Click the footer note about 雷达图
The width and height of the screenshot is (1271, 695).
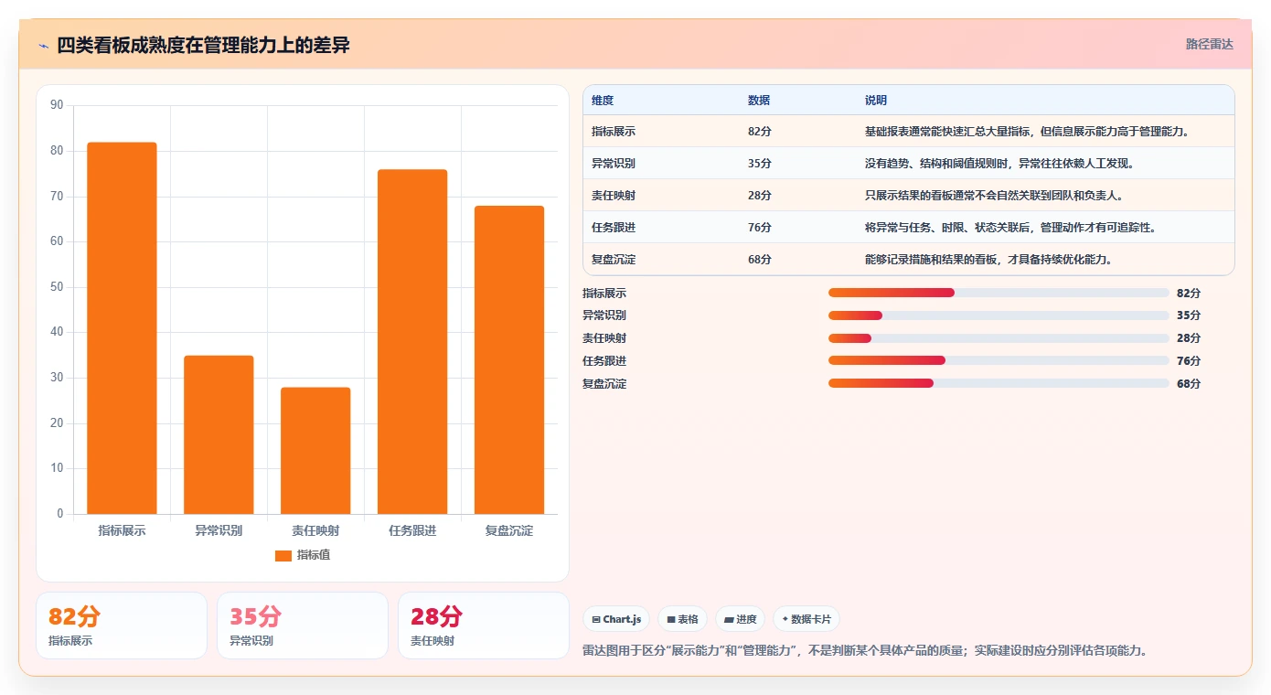pos(865,651)
